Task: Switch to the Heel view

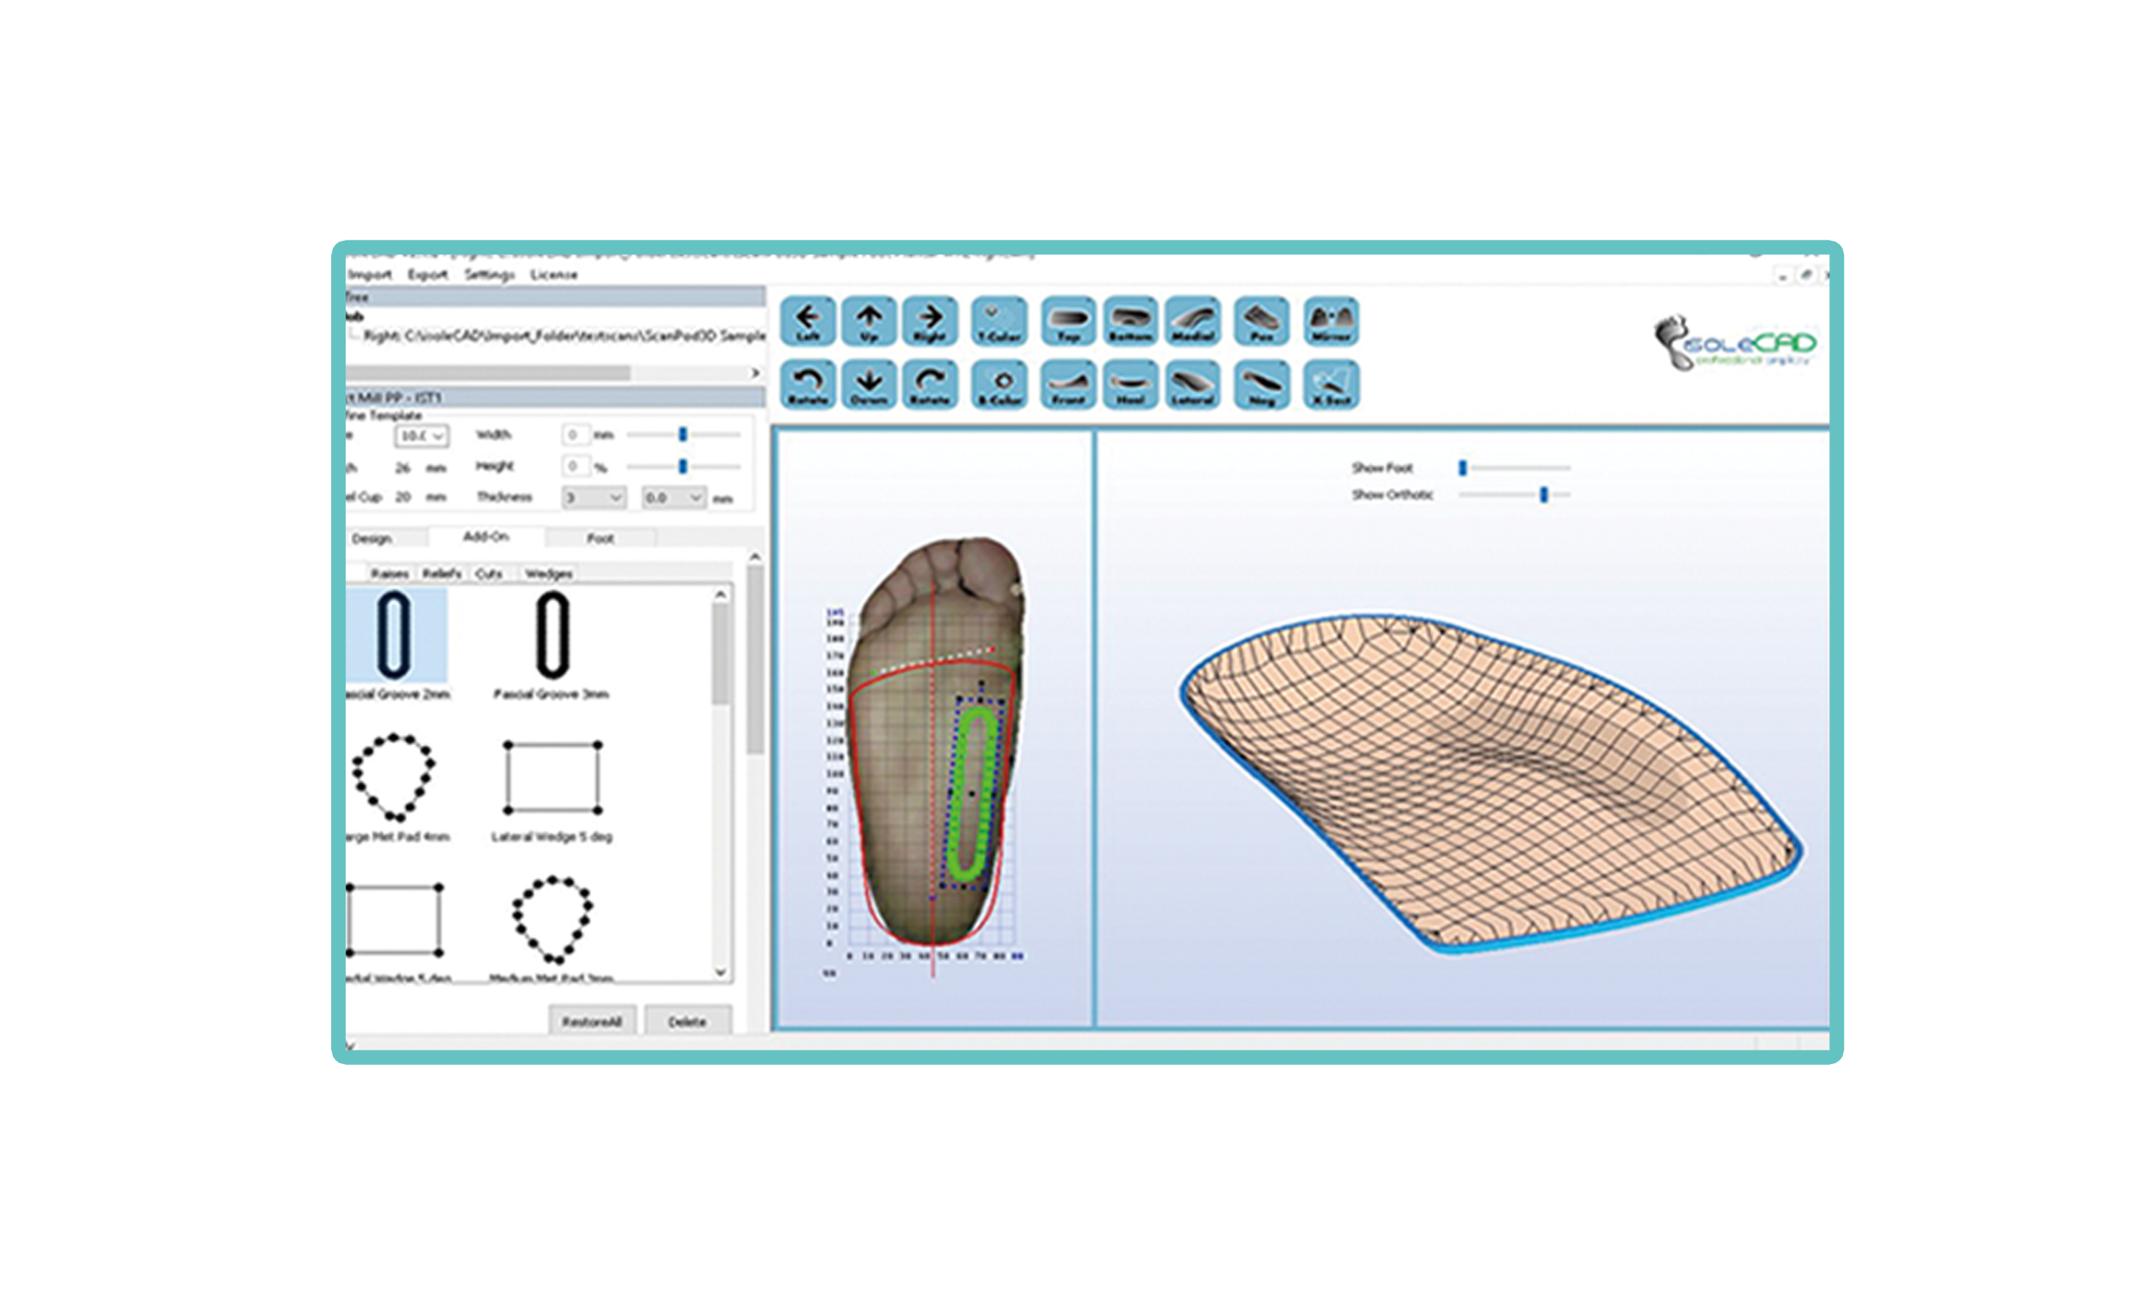Action: click(1130, 385)
